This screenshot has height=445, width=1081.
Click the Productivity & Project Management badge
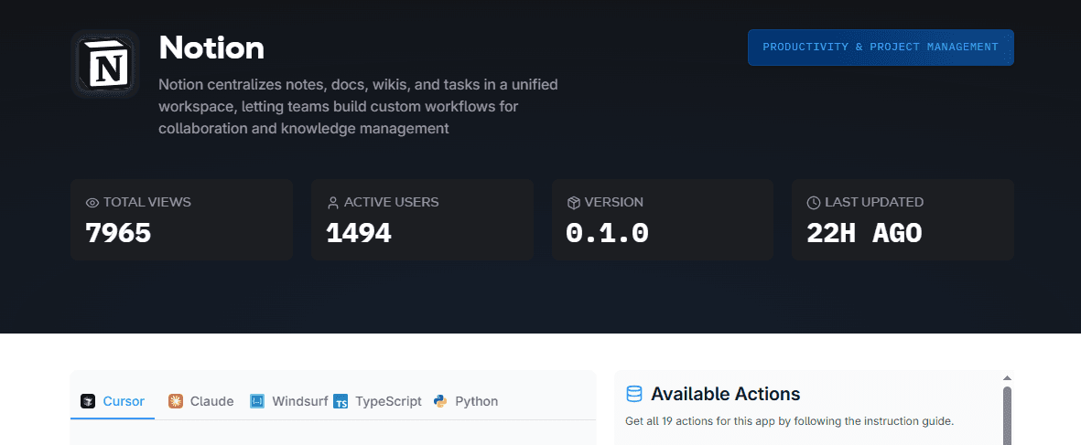[x=881, y=48]
